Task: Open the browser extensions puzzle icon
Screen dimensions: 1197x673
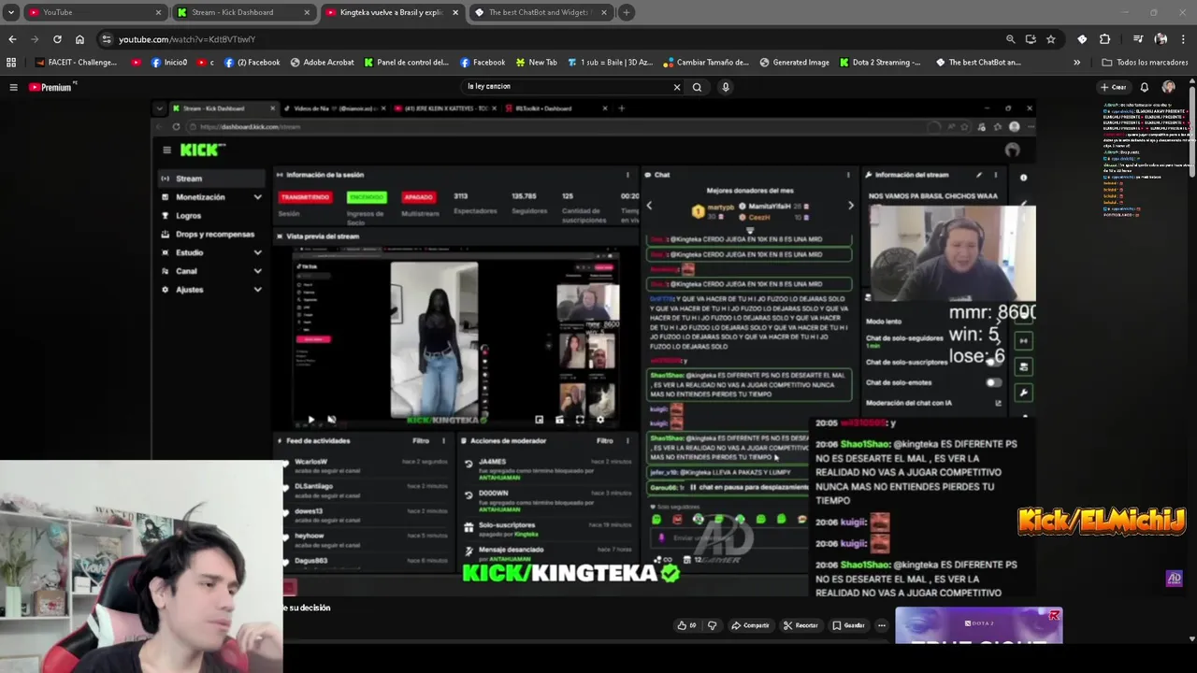Action: pos(1105,39)
